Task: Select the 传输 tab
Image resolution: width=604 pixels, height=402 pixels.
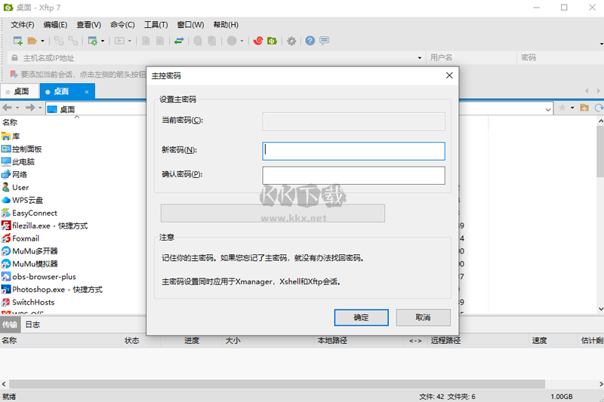Action: (x=10, y=324)
